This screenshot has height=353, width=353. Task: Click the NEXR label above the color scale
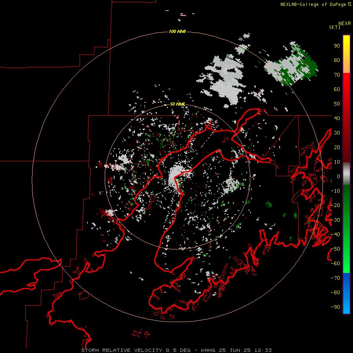click(345, 24)
